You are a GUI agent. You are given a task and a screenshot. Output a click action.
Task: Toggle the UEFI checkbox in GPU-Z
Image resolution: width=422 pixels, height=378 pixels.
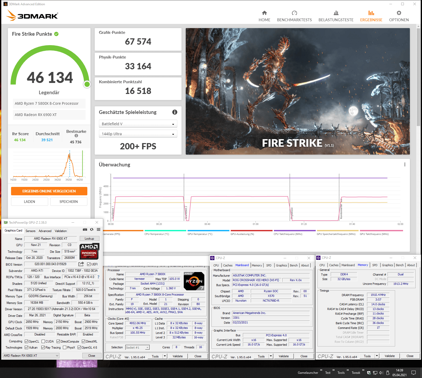coord(89,264)
